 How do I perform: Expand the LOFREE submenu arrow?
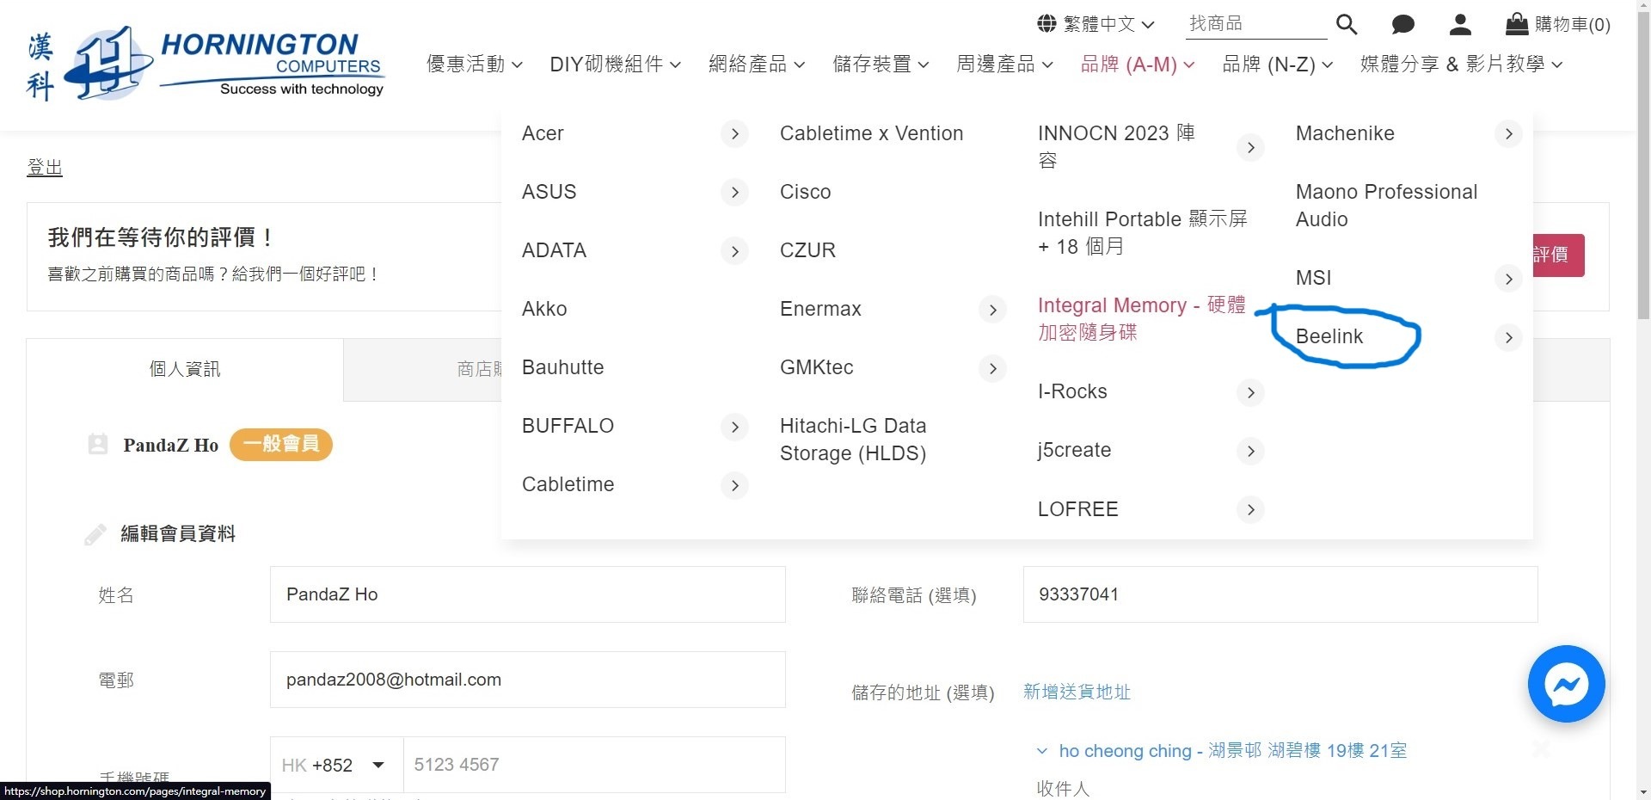[x=1250, y=509]
